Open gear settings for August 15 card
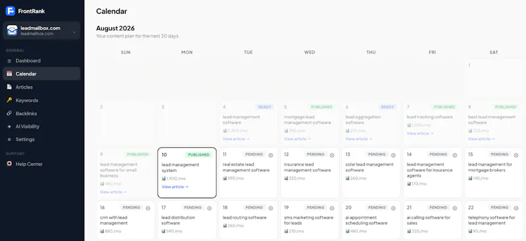This screenshot has width=526, height=241. [516, 155]
